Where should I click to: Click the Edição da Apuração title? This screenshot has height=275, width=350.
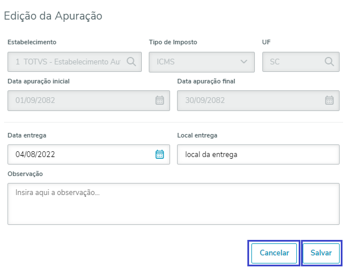53,16
